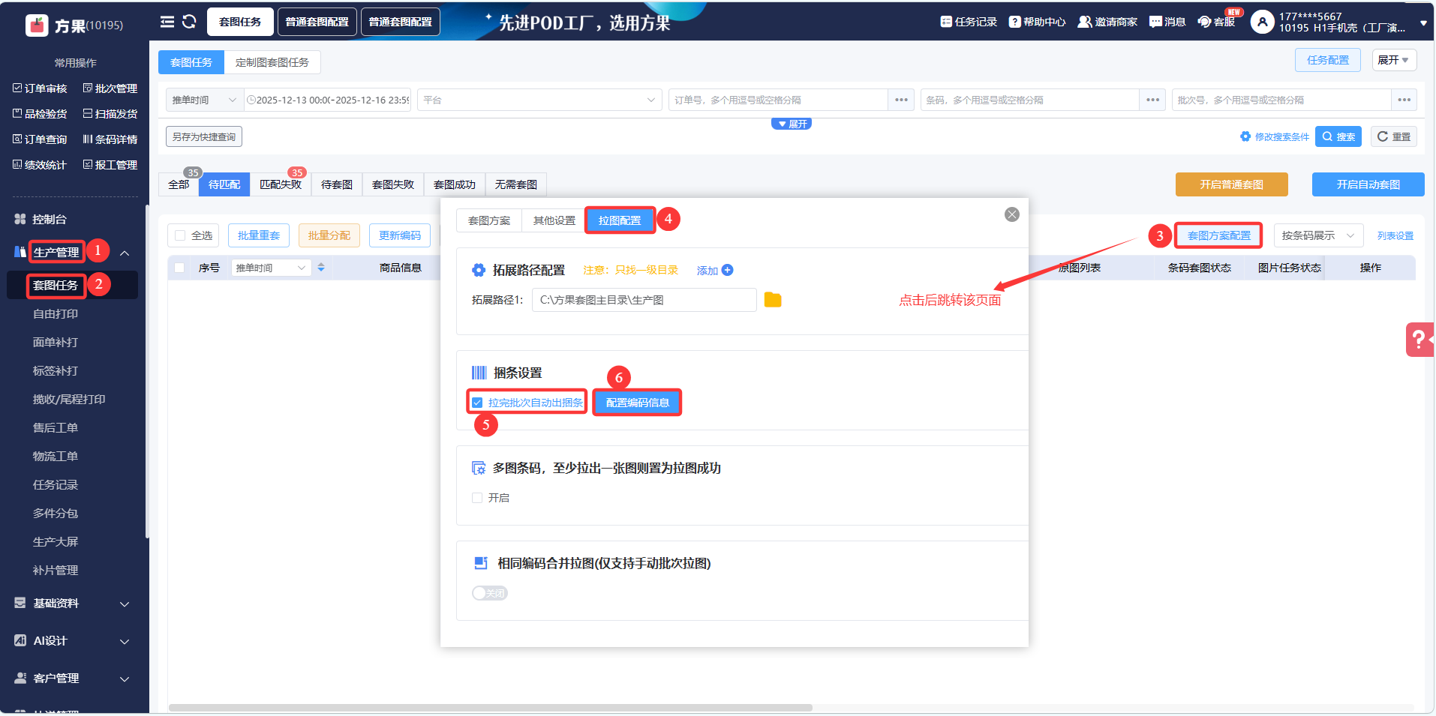Expand the 基础资料 menu section

(x=125, y=604)
